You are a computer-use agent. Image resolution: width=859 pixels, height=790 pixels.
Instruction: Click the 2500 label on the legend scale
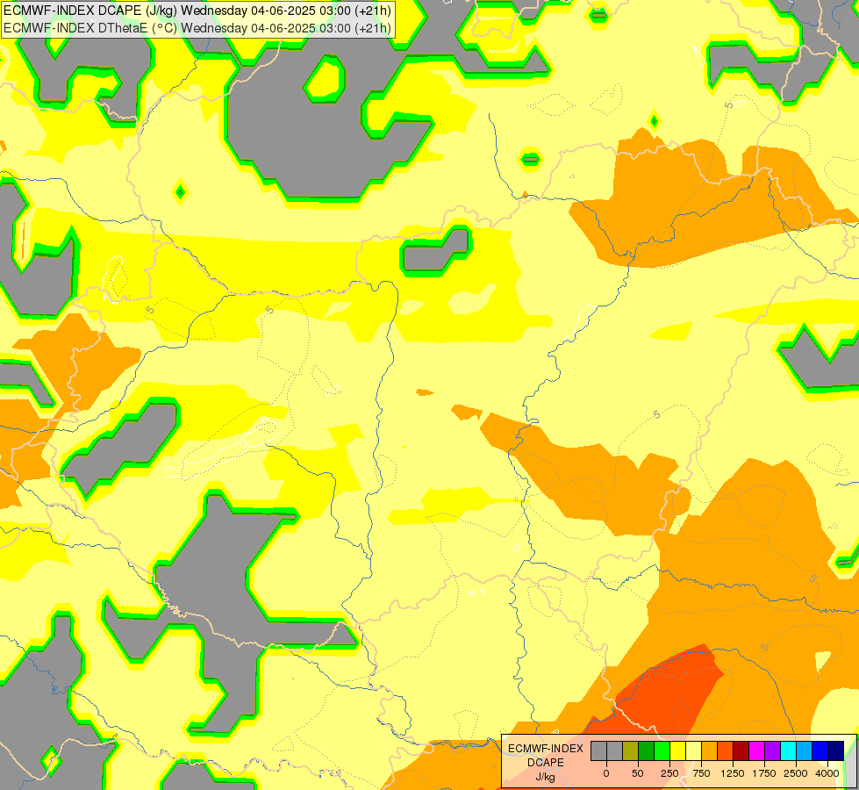(x=796, y=773)
